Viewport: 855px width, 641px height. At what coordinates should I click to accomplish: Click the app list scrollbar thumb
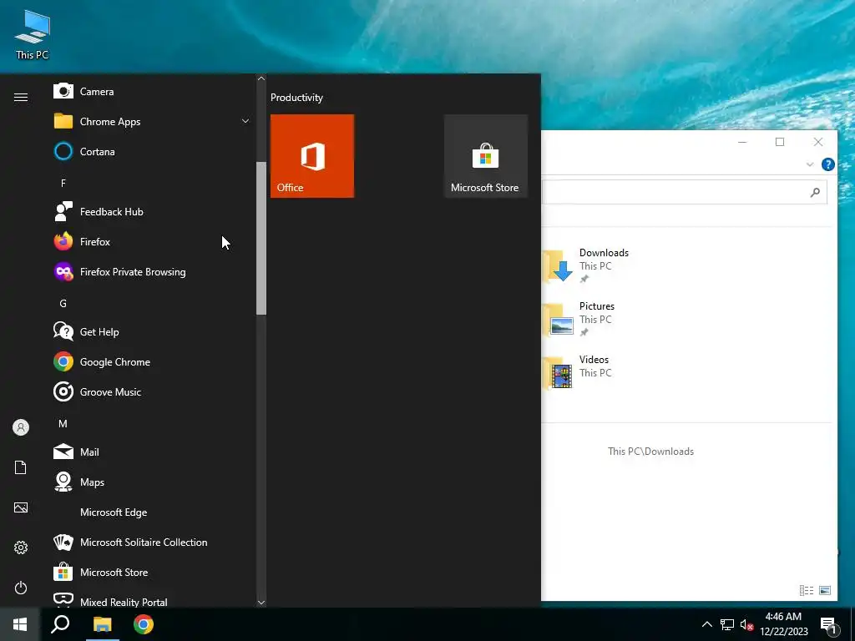261,238
